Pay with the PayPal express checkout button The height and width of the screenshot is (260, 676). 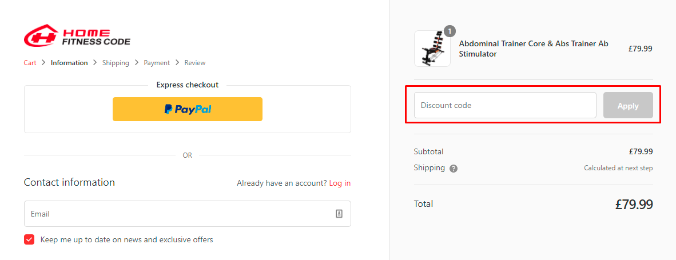[x=187, y=109]
